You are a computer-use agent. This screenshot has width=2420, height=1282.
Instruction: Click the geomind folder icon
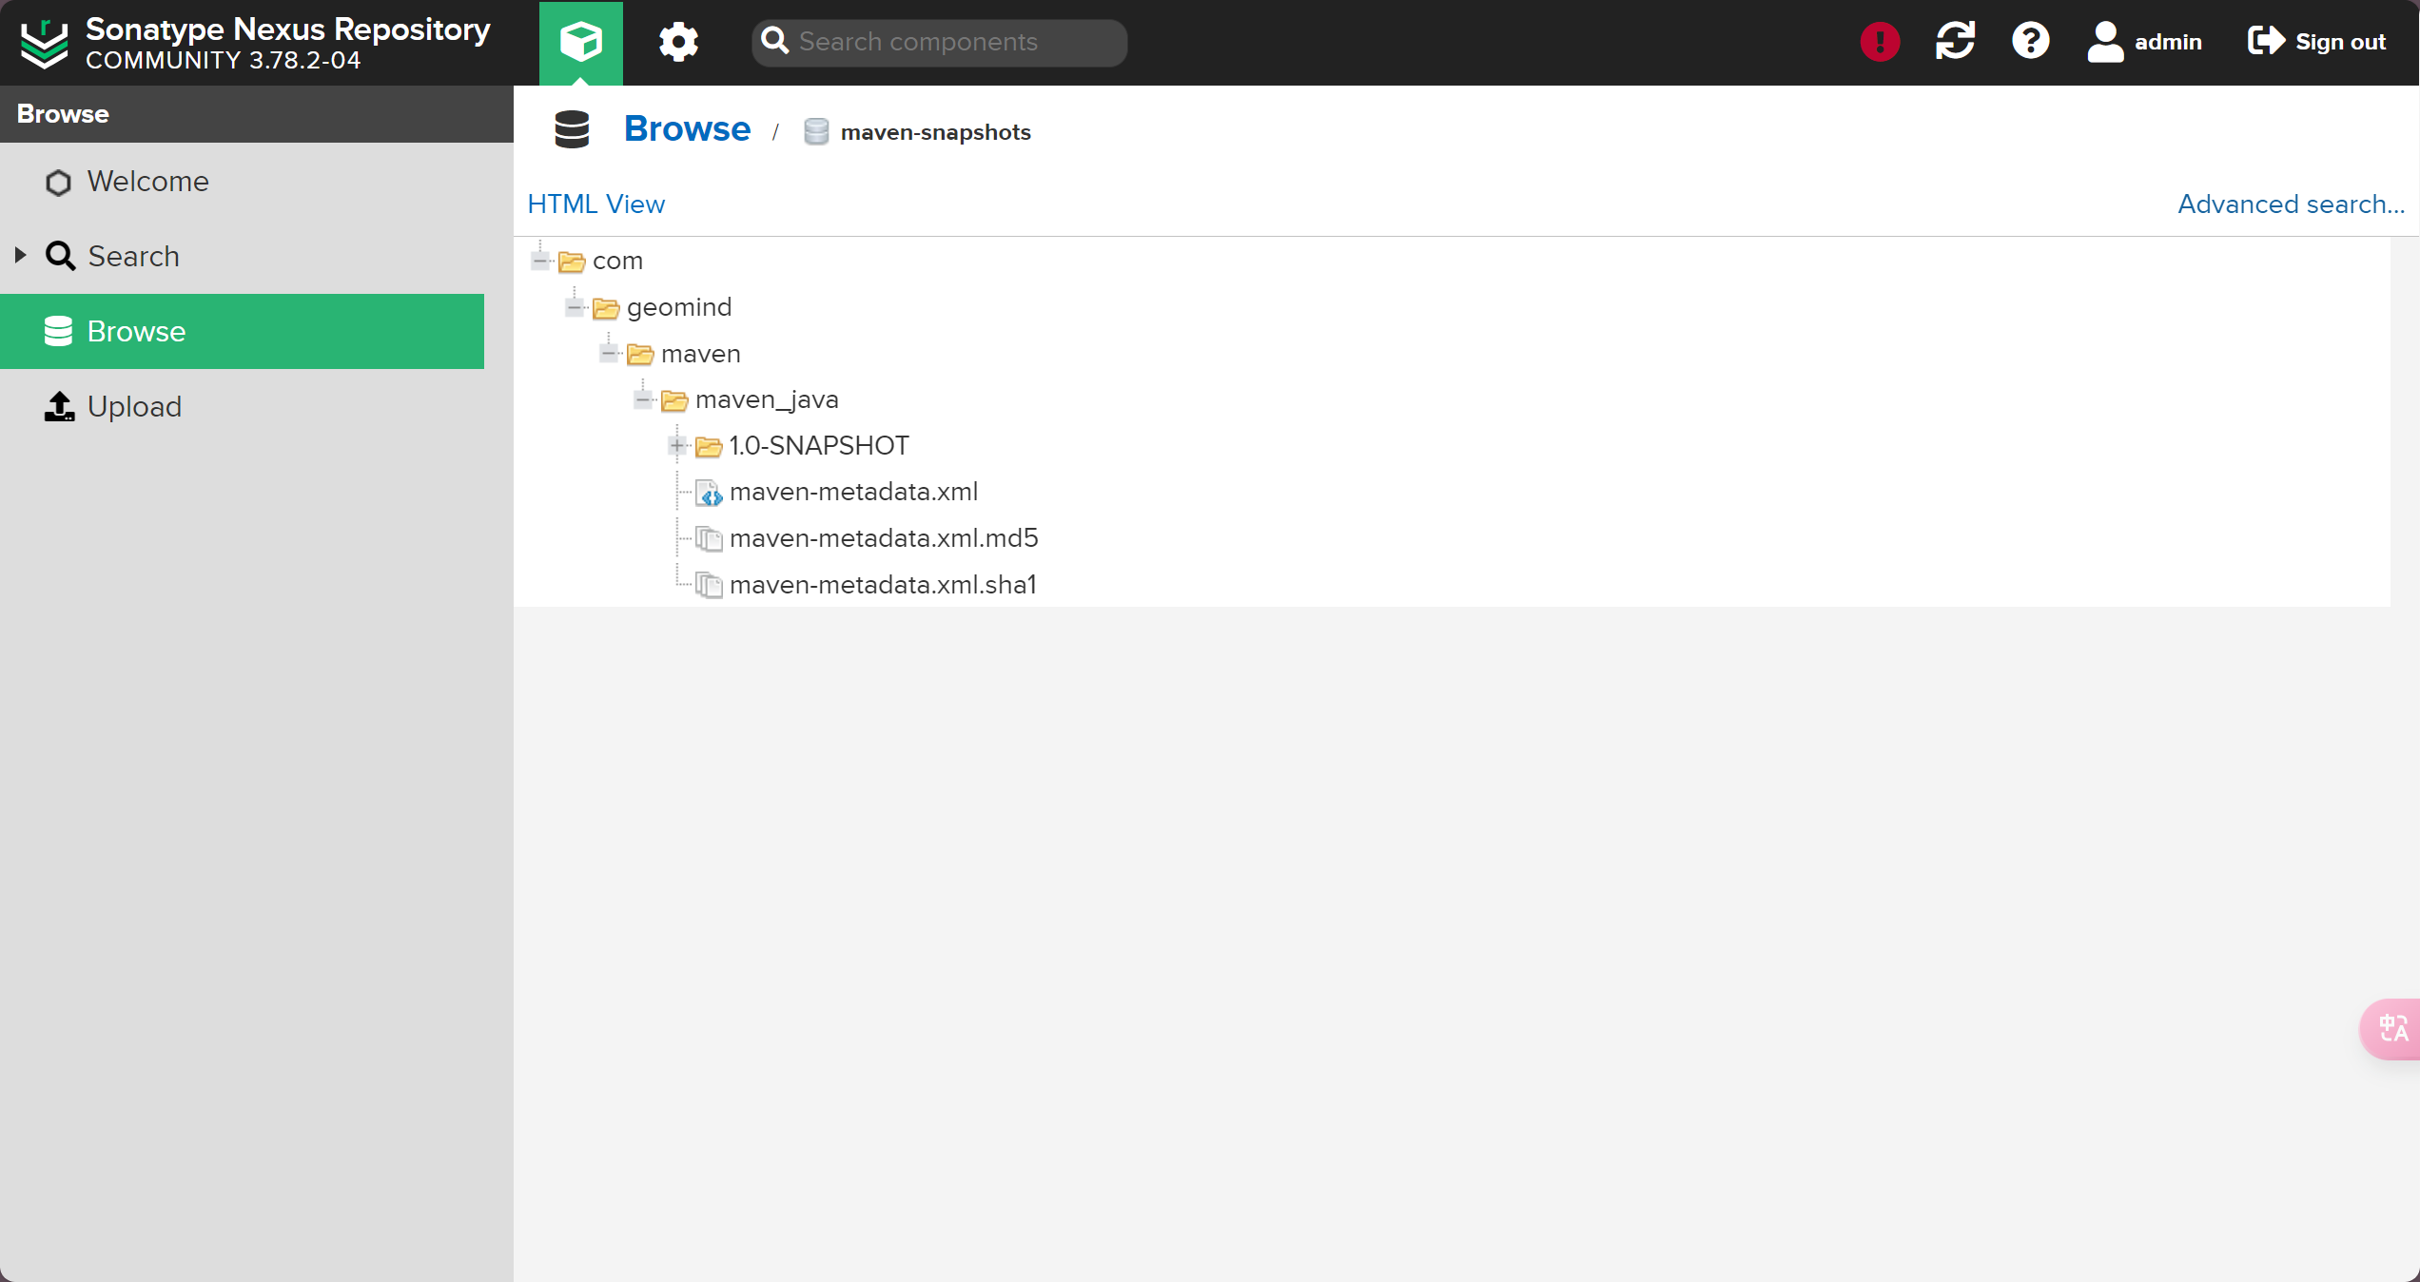(x=606, y=308)
